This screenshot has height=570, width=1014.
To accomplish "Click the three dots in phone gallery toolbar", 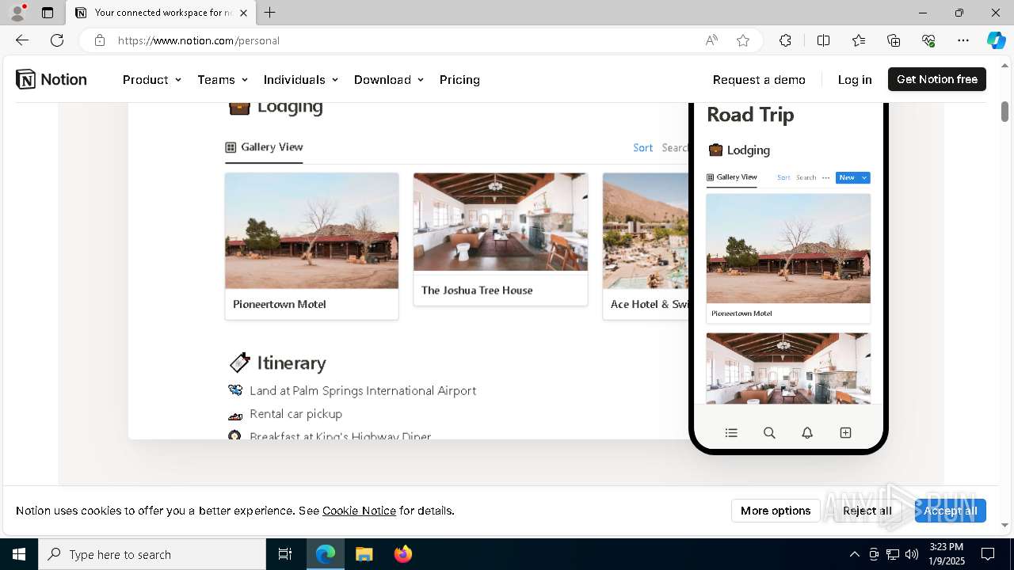I will [825, 177].
